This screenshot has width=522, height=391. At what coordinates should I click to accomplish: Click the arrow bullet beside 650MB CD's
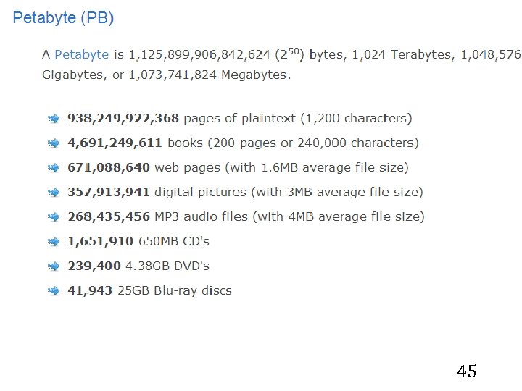click(x=53, y=242)
